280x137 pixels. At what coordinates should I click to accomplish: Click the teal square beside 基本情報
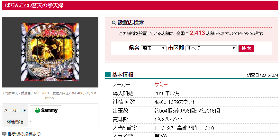pyautogui.click(x=108, y=75)
